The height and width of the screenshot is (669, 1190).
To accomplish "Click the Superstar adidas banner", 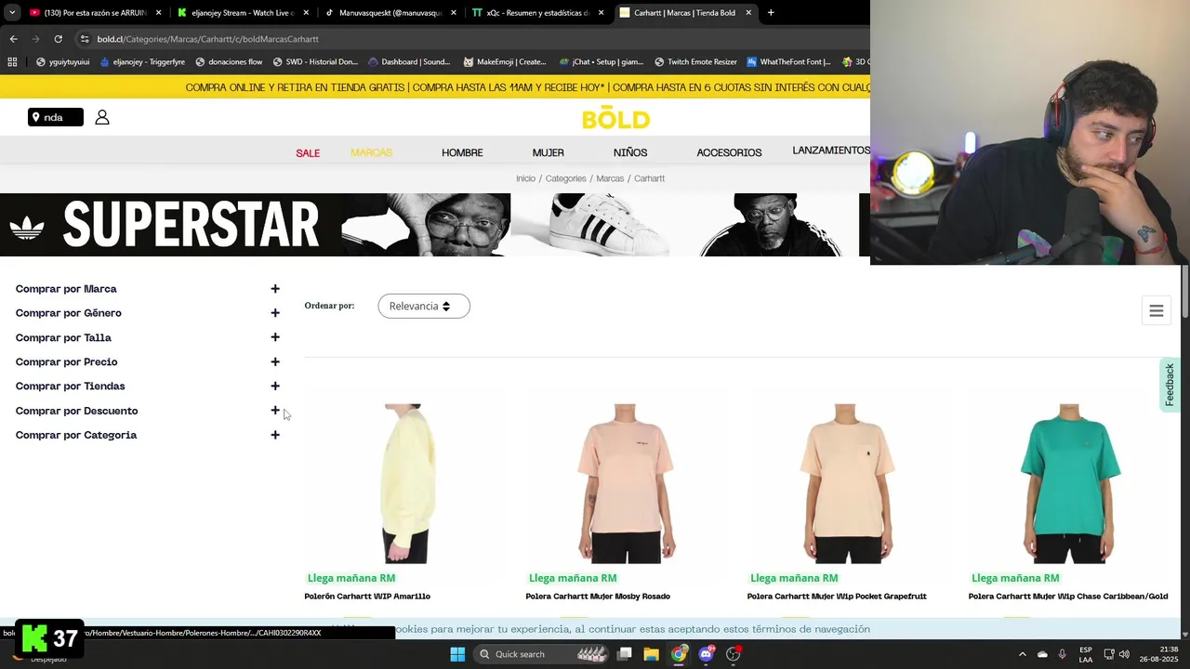I will (x=435, y=225).
